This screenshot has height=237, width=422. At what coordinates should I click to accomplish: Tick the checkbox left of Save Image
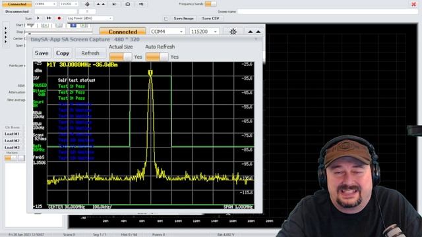point(166,18)
